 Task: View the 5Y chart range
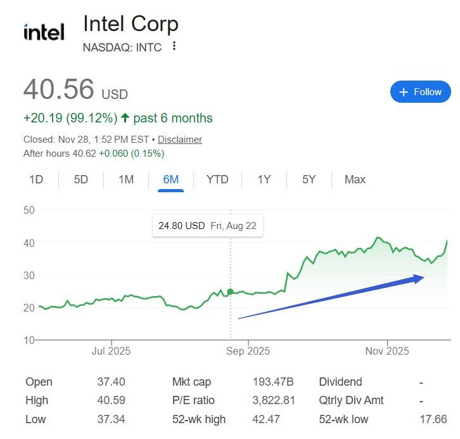309,180
